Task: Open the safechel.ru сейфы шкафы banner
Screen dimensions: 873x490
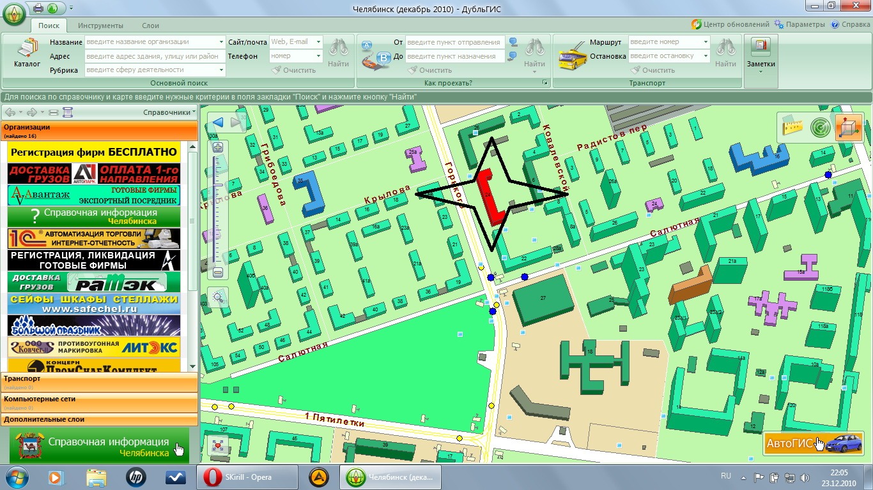Action: click(94, 304)
